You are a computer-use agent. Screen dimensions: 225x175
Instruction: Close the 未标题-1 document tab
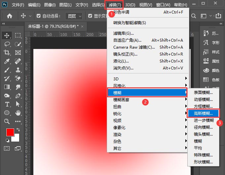(x=82, y=26)
